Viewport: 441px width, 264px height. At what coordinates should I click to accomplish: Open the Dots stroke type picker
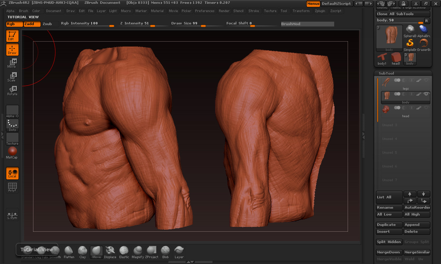click(x=12, y=125)
